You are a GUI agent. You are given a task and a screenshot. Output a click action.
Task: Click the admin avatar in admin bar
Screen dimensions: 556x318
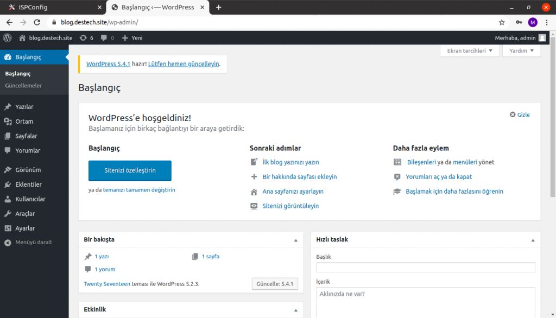[542, 38]
